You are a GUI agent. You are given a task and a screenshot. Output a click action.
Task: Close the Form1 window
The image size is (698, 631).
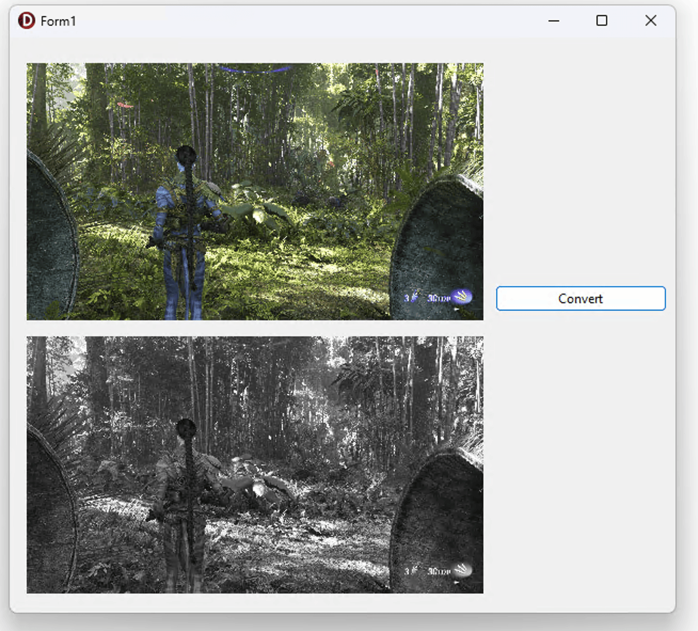(x=651, y=21)
